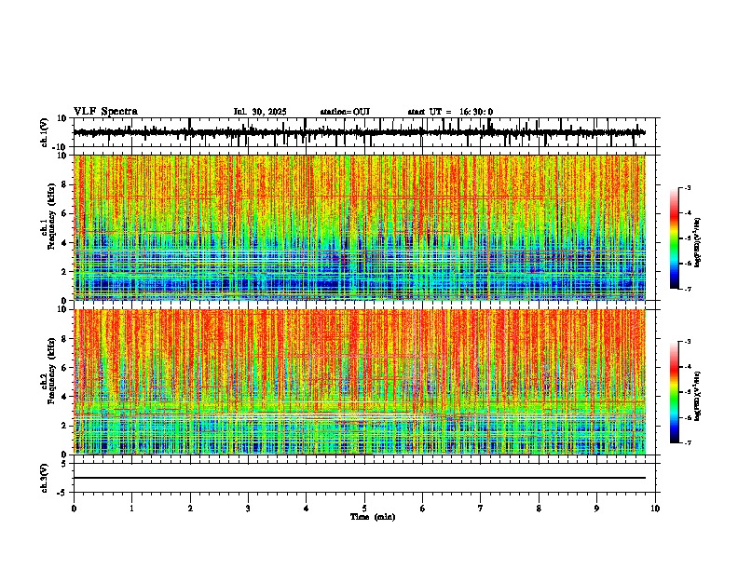Click the "start UT = 16:30:0" label

pos(450,112)
